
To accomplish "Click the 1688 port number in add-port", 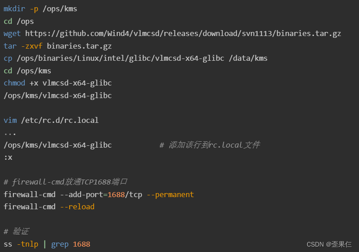I will (x=116, y=194).
